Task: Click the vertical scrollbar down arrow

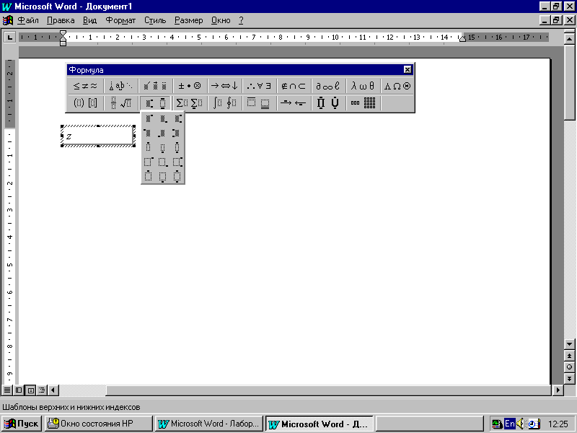Action: [569, 344]
